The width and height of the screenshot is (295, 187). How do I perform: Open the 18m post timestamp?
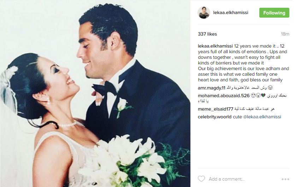pos(285,34)
